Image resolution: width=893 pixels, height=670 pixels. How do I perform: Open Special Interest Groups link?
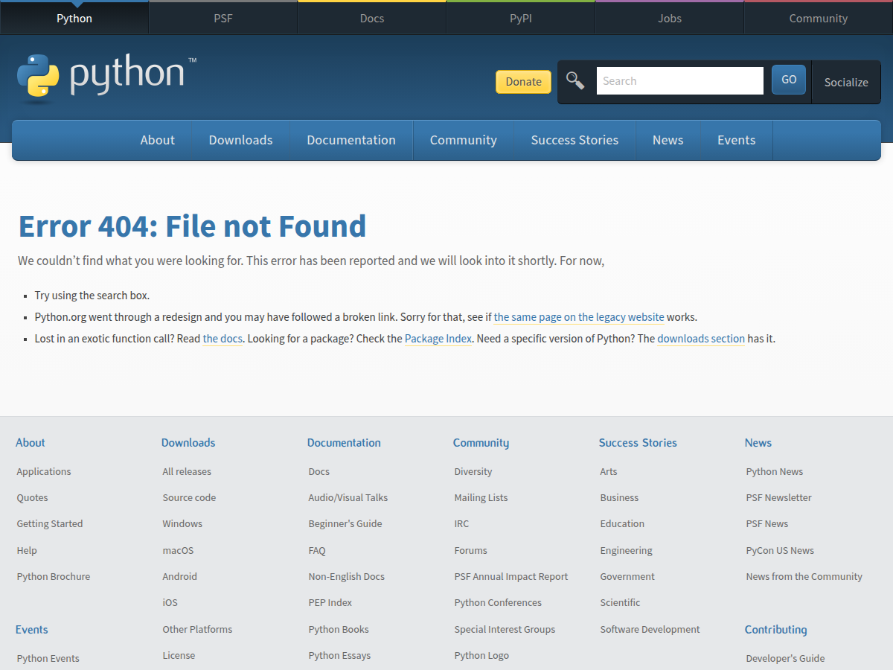505,629
